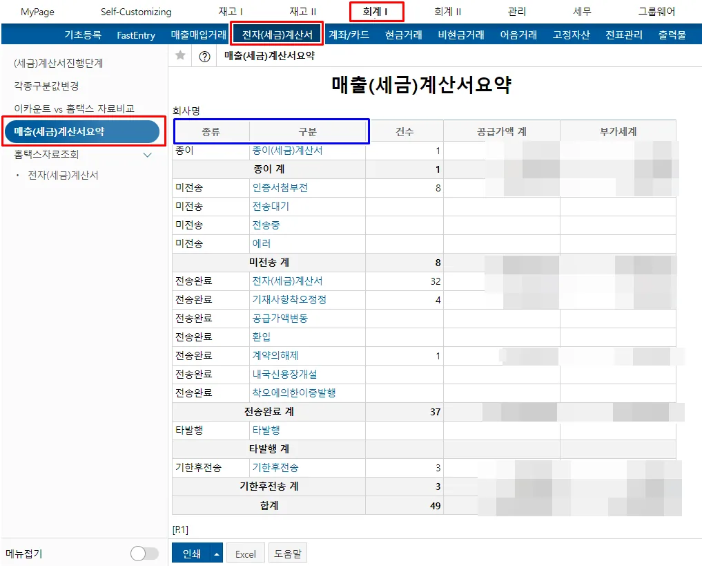
Task: Open the question mark help icon
Action: tap(204, 57)
